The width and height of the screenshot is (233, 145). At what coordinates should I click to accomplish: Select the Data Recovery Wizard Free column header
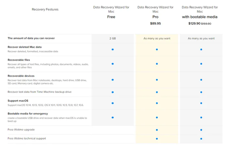tap(111, 12)
